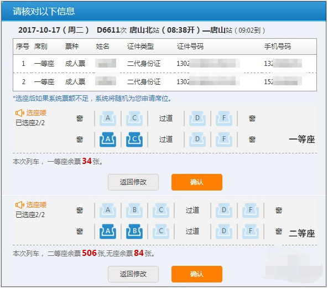
Task: Select seat F in second-class top row
Action: pyautogui.click(x=251, y=210)
